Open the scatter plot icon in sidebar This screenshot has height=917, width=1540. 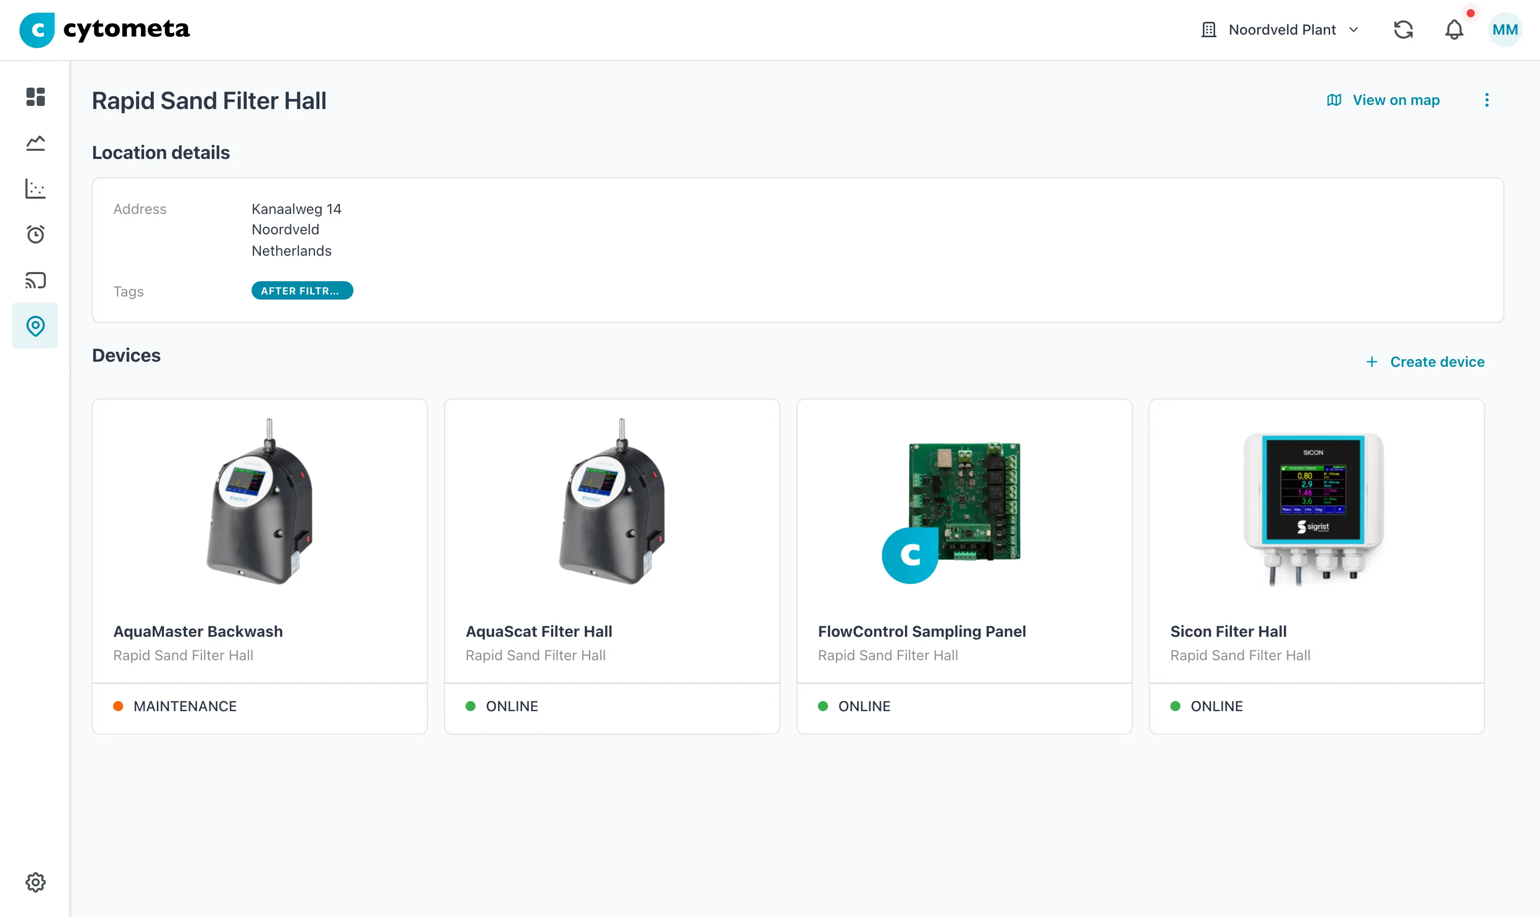[35, 188]
